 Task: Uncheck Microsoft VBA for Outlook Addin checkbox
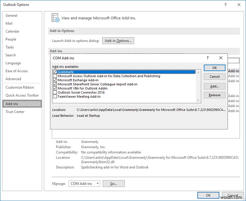pyautogui.click(x=55, y=88)
